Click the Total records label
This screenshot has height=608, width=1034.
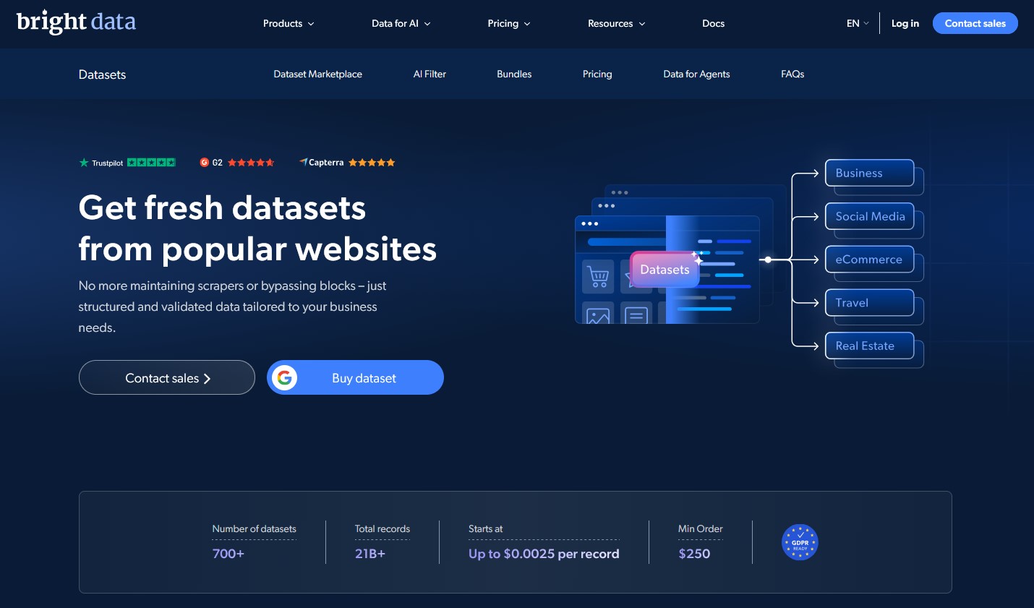(x=383, y=528)
